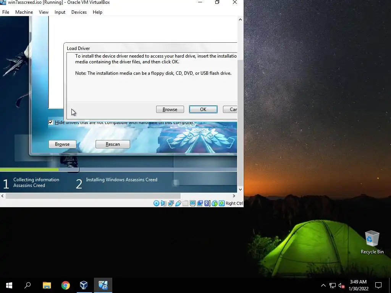Show hidden system tray icons

(323, 285)
